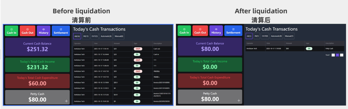
Task: Open History in Before liquidation panel
Action: point(44,31)
